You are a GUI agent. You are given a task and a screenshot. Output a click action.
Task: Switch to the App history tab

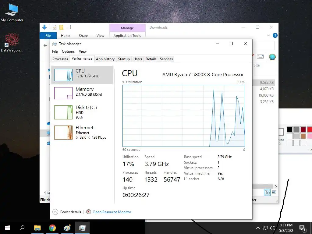(105, 59)
